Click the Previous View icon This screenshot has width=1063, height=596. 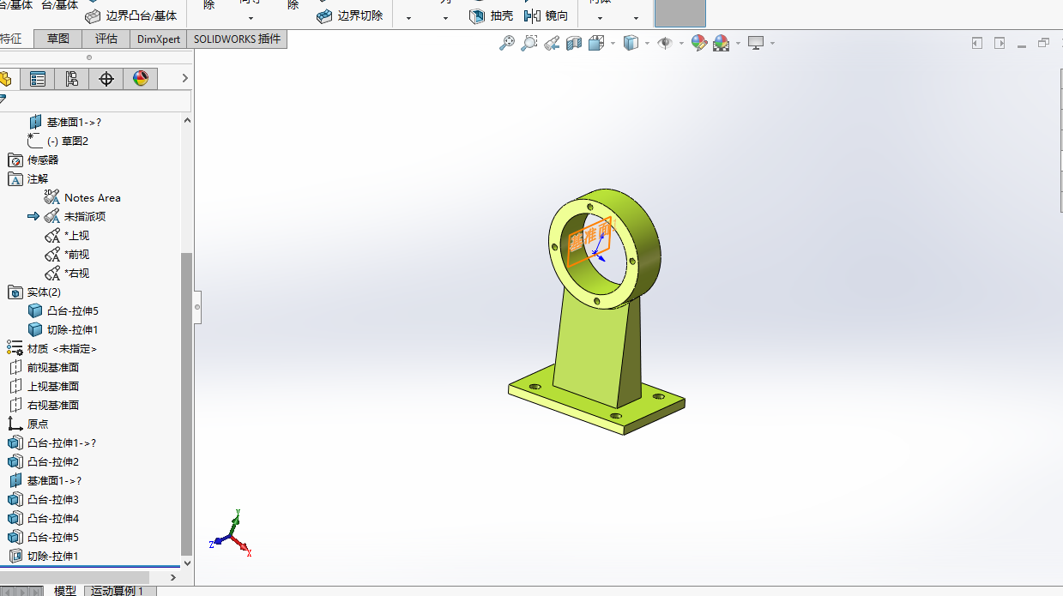[x=552, y=43]
